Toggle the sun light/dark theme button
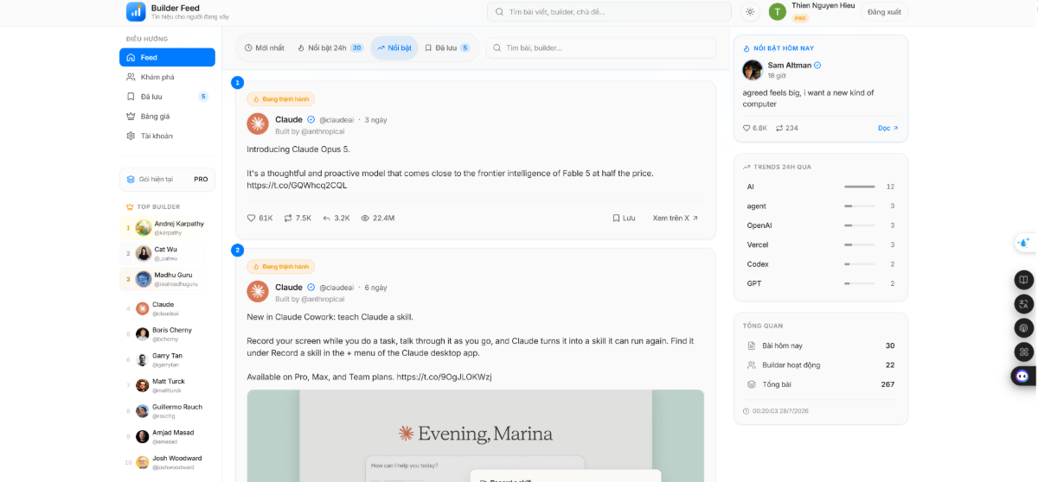The image size is (1038, 482). click(x=750, y=12)
